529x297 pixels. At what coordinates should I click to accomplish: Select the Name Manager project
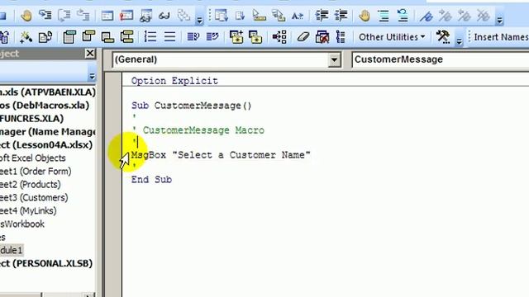click(x=48, y=132)
